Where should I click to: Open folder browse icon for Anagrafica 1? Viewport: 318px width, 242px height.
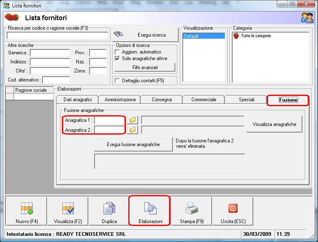click(132, 120)
